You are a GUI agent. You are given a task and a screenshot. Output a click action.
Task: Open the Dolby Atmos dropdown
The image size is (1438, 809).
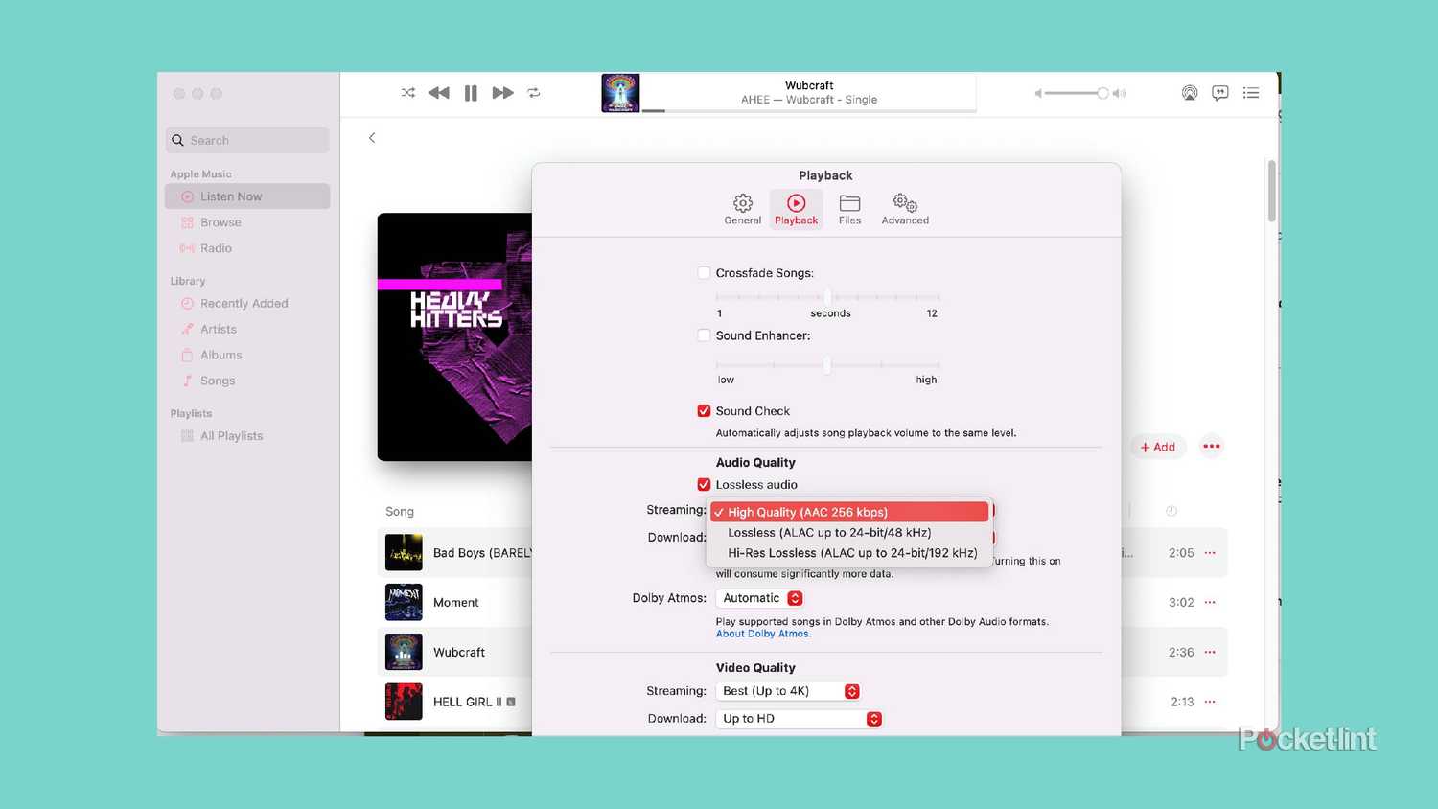point(759,597)
